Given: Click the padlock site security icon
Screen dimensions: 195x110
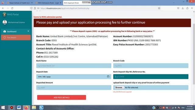Looking at the screenshot, I should pyautogui.click(x=35, y=8).
